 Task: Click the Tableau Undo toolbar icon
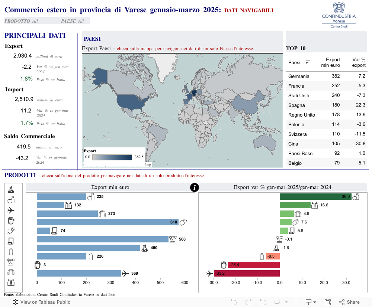(x=234, y=302)
